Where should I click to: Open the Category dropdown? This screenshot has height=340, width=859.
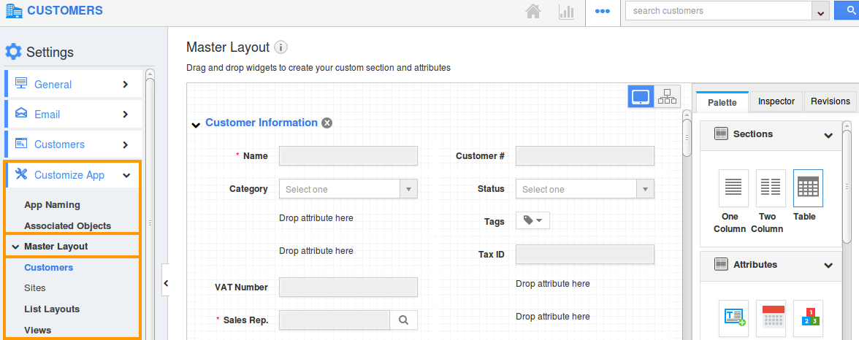(x=348, y=189)
